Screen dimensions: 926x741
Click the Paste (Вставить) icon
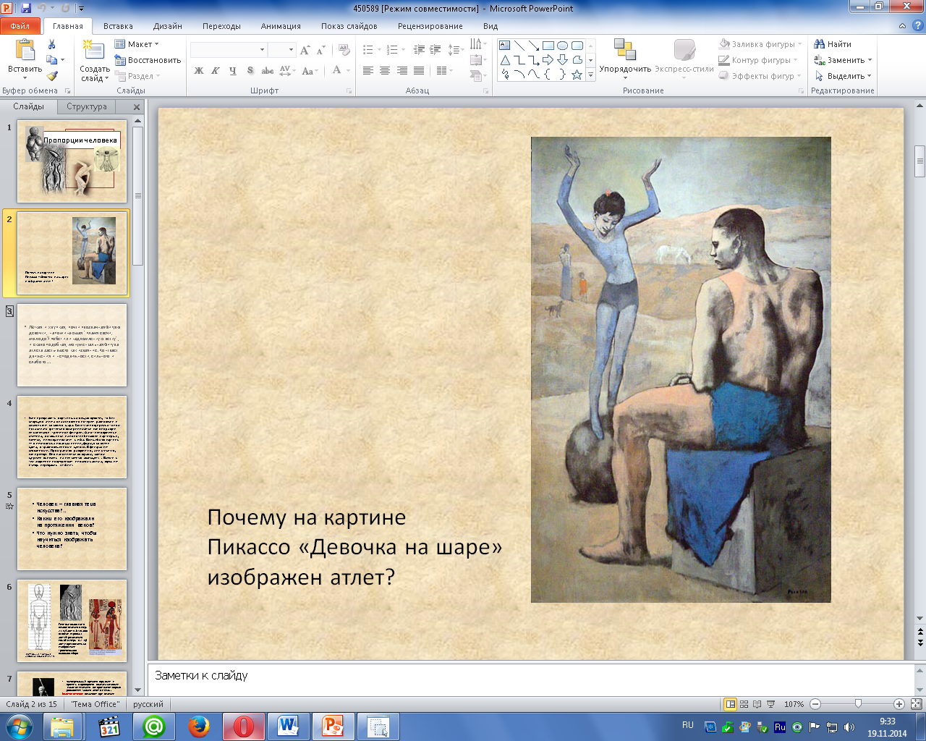point(25,51)
